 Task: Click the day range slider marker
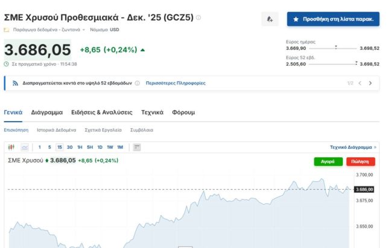click(335, 46)
